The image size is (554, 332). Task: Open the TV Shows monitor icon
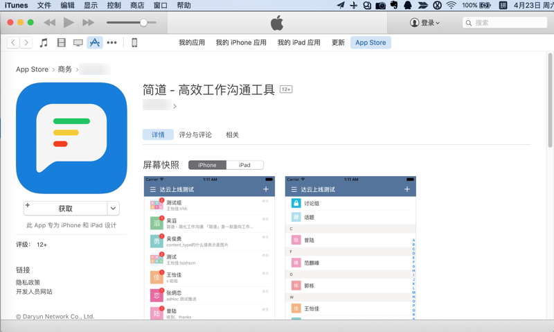click(x=78, y=43)
